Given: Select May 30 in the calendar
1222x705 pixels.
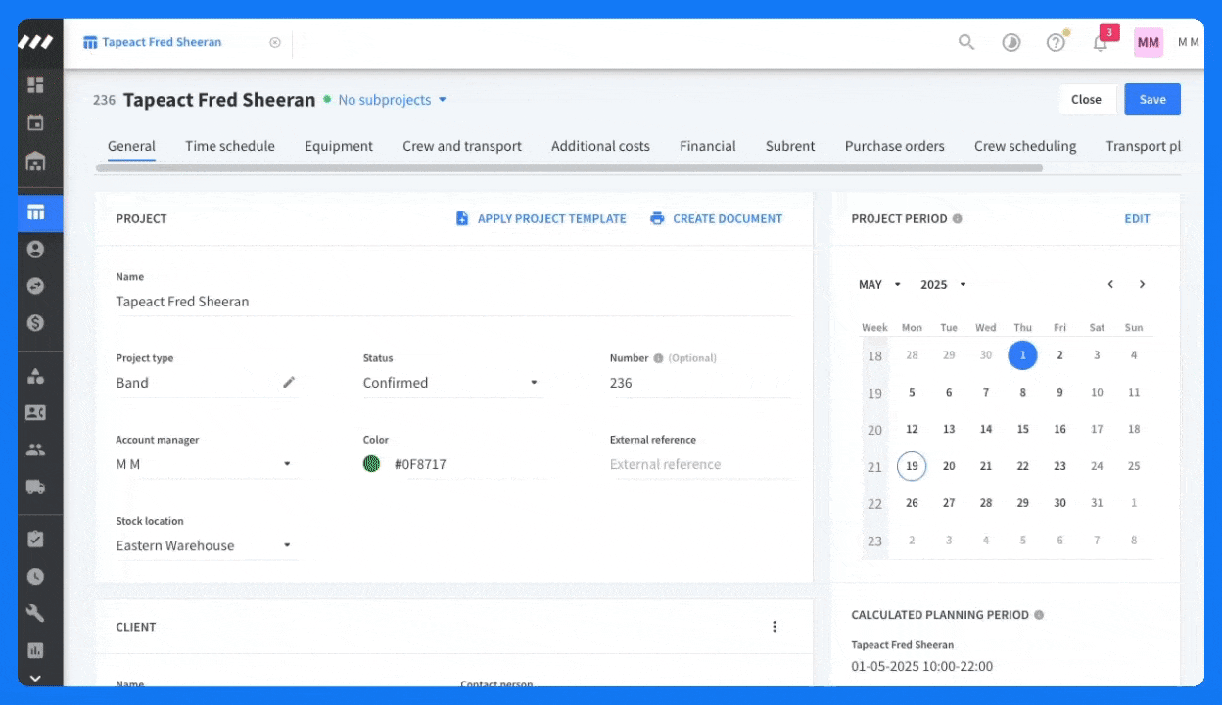Looking at the screenshot, I should click(x=1059, y=503).
